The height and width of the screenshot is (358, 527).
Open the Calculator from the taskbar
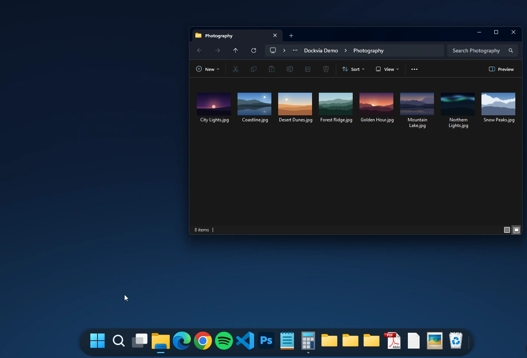click(x=308, y=341)
